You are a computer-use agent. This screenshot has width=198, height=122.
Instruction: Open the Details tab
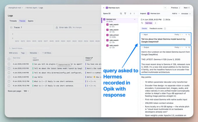point(144,29)
